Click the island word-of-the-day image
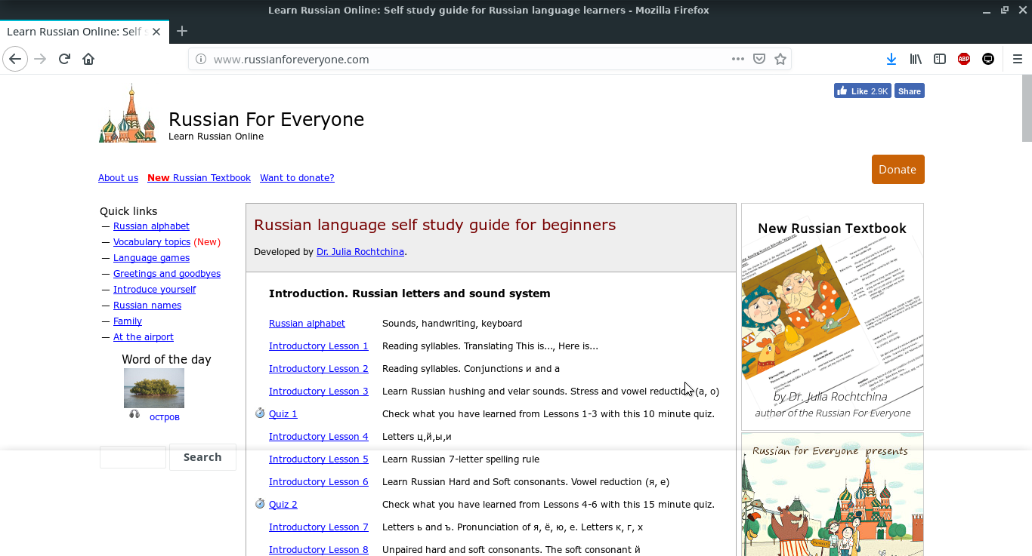The image size is (1032, 556). click(x=154, y=388)
